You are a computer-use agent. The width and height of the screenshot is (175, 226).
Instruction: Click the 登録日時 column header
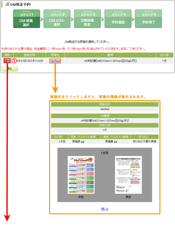click(29, 55)
